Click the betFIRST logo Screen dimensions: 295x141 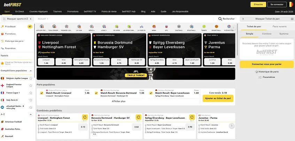[13, 5]
